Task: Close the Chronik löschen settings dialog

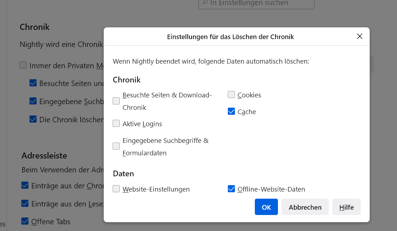Action: coord(359,37)
